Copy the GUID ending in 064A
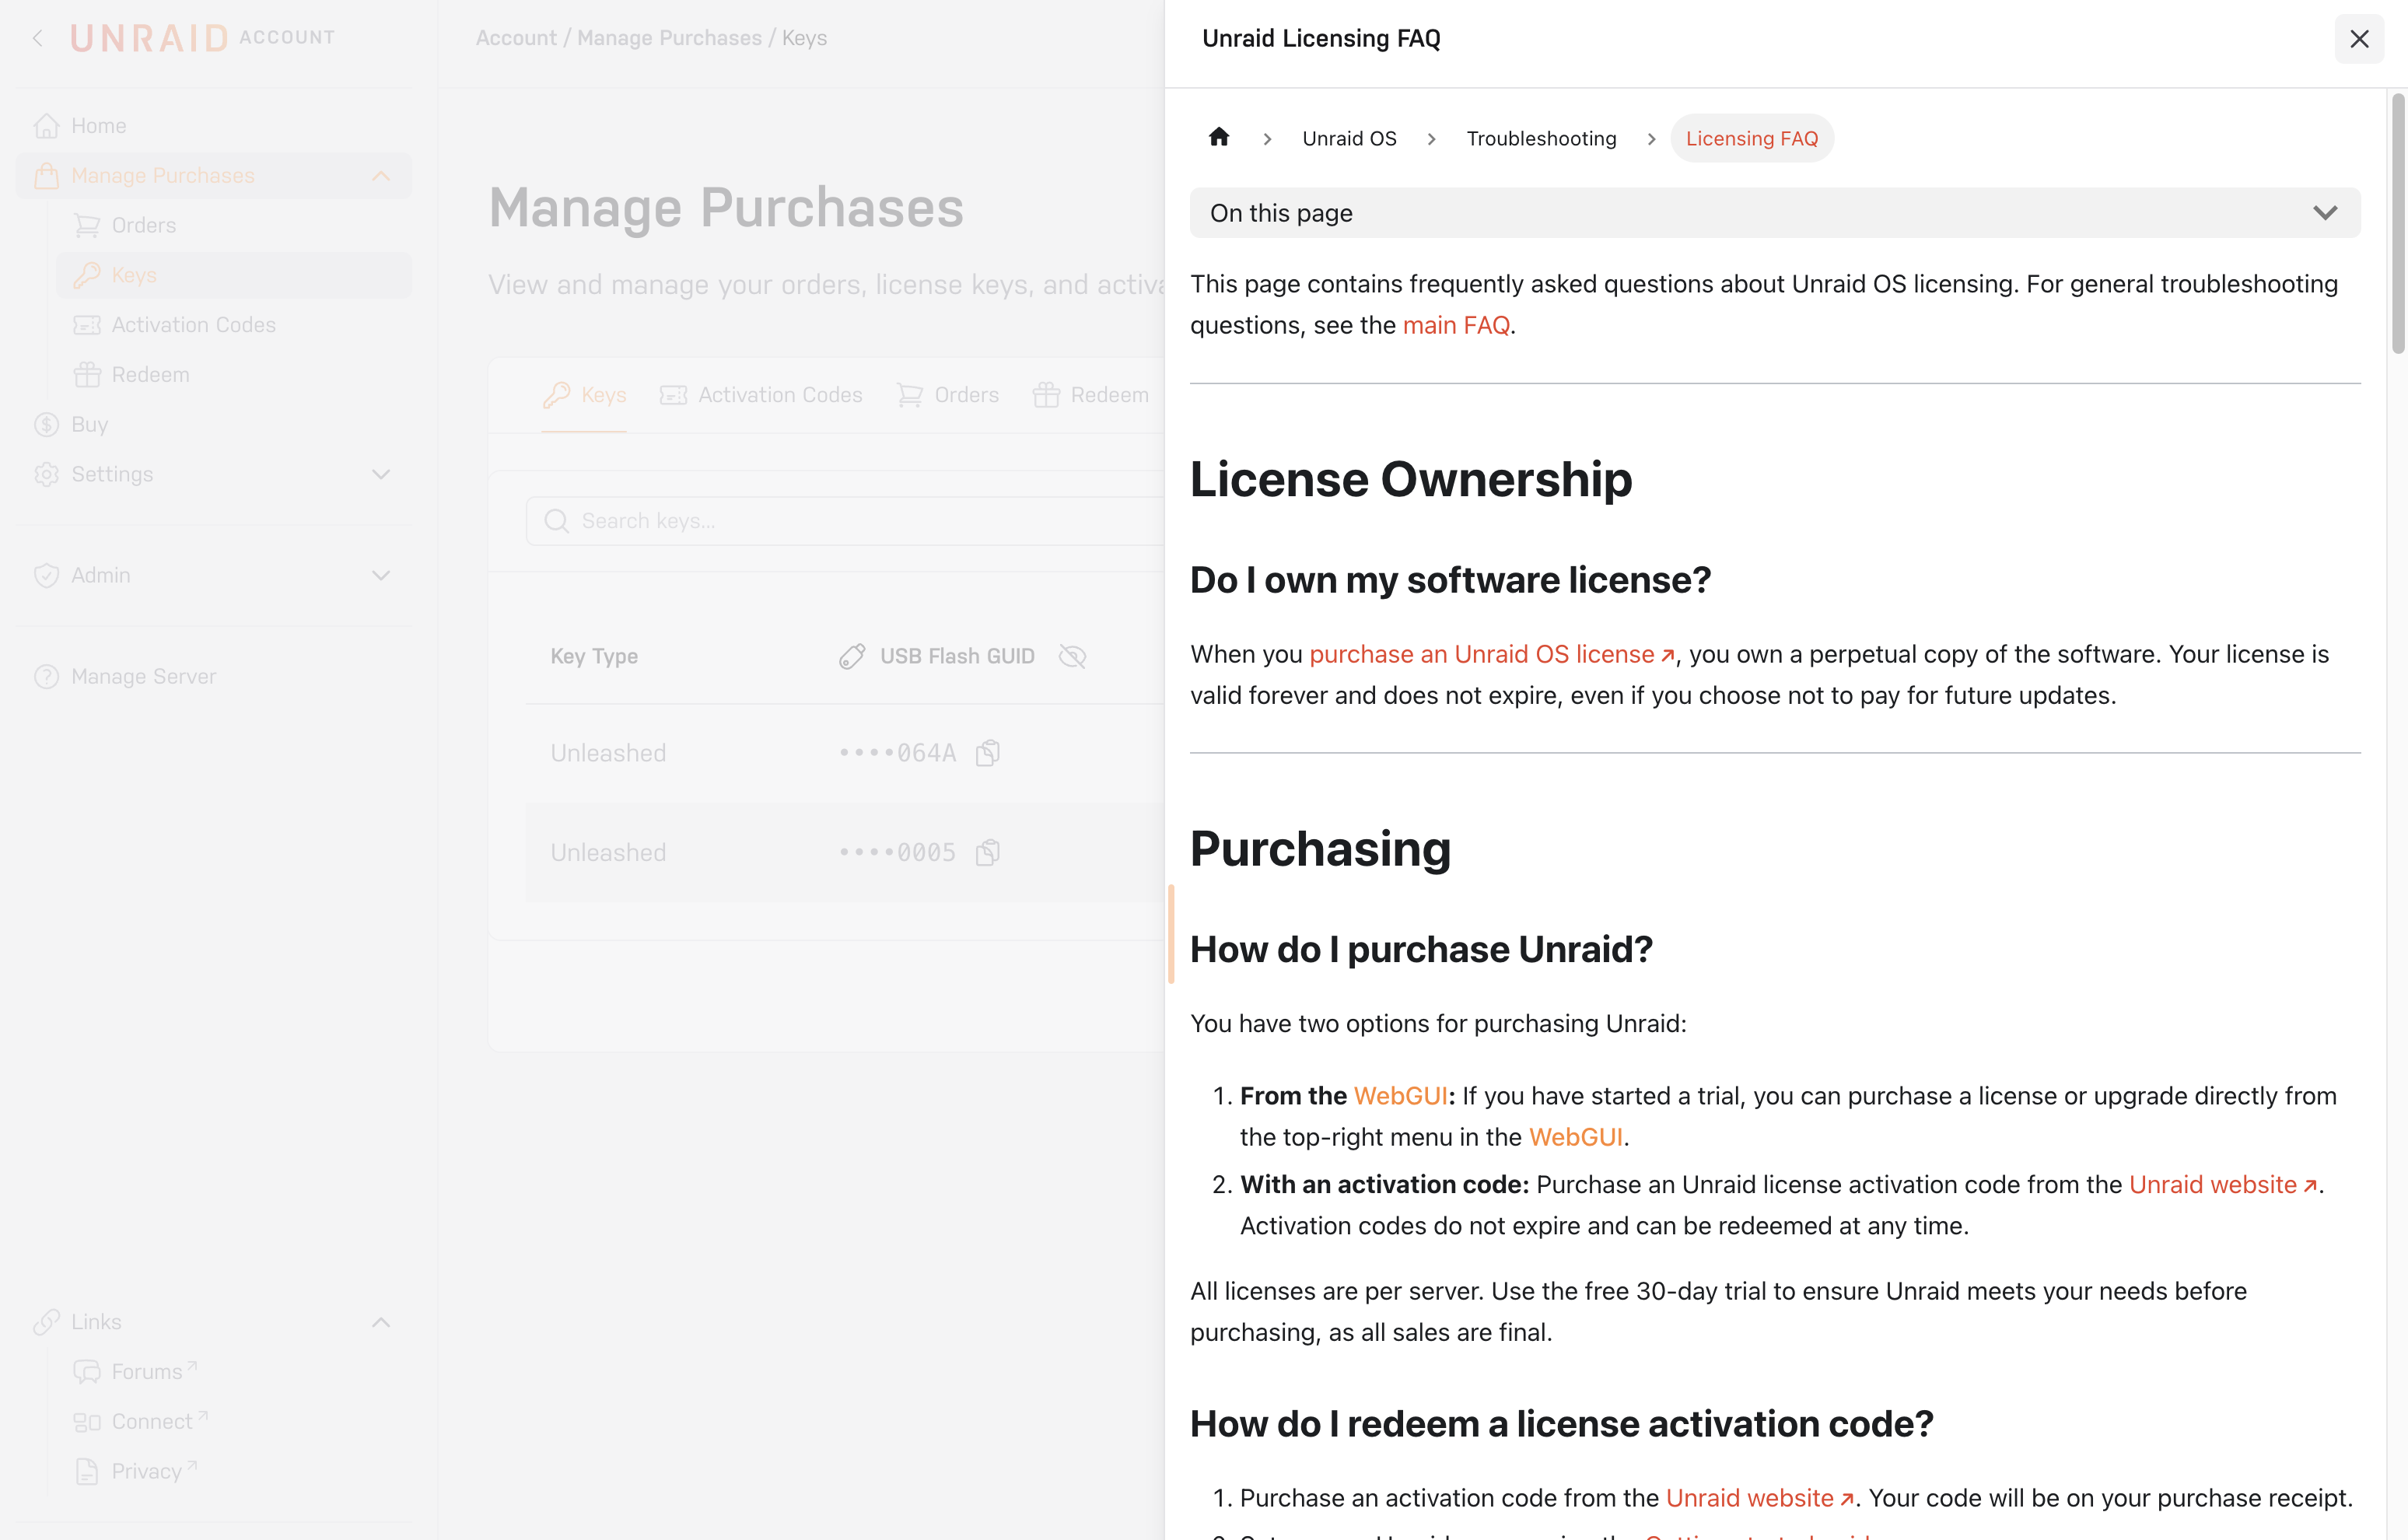Image resolution: width=2408 pixels, height=1540 pixels. [x=988, y=753]
